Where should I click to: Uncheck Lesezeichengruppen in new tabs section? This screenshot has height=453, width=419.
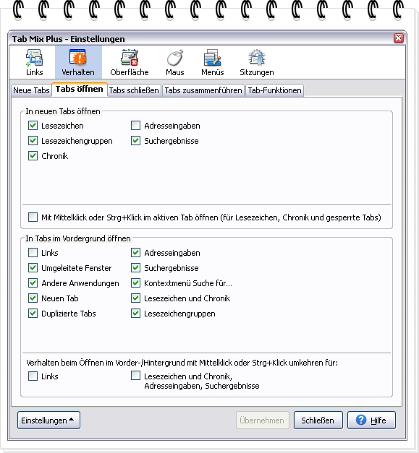click(33, 141)
